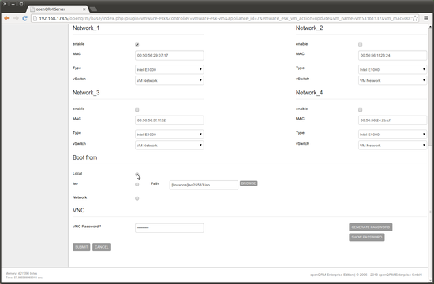The height and width of the screenshot is (284, 434).
Task: Go back with the browser back arrow
Action: pyautogui.click(x=7, y=18)
